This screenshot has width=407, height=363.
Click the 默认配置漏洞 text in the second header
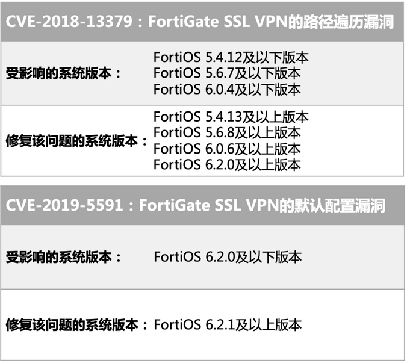(x=340, y=205)
